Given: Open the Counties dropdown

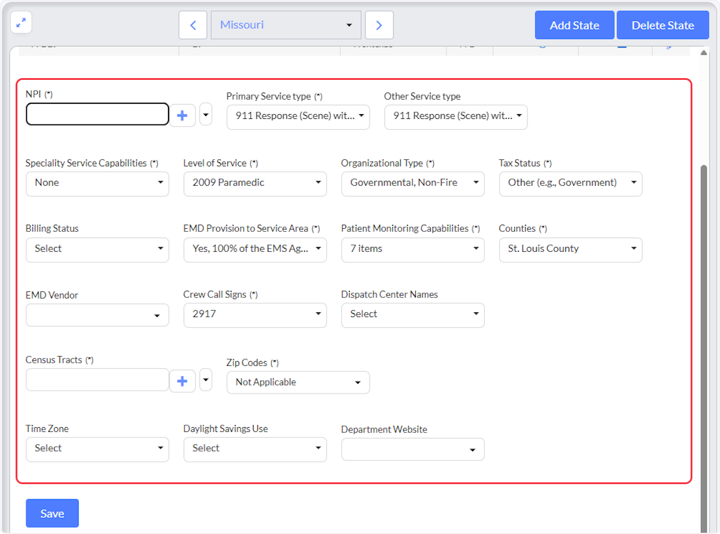Looking at the screenshot, I should click(571, 249).
